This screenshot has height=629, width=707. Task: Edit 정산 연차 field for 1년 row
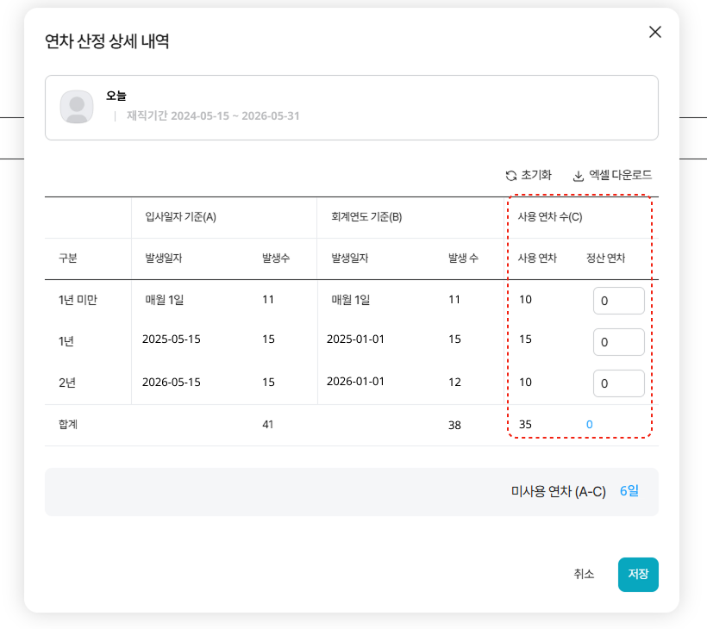tap(618, 342)
